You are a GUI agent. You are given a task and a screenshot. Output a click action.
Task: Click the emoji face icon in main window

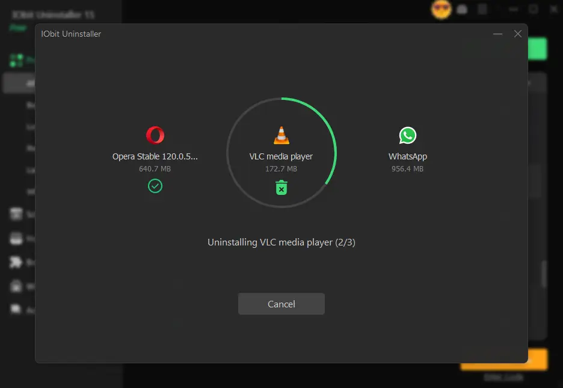click(441, 10)
